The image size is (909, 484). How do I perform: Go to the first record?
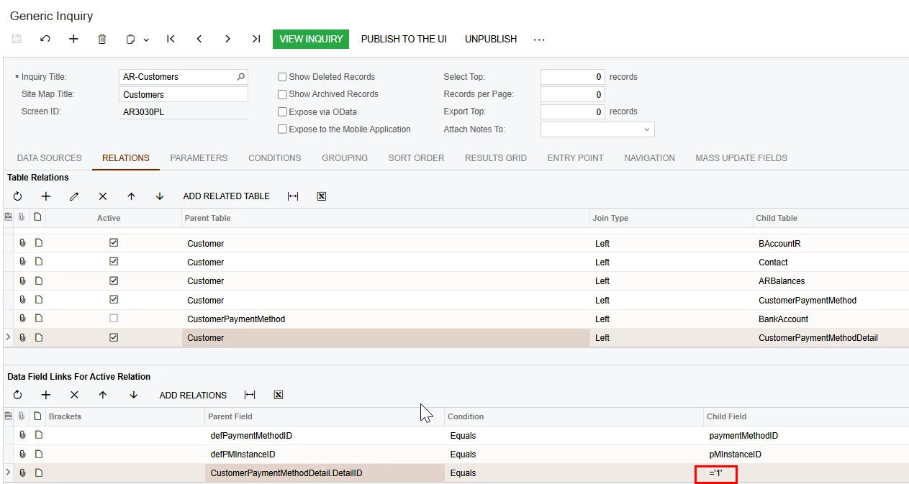click(x=171, y=39)
